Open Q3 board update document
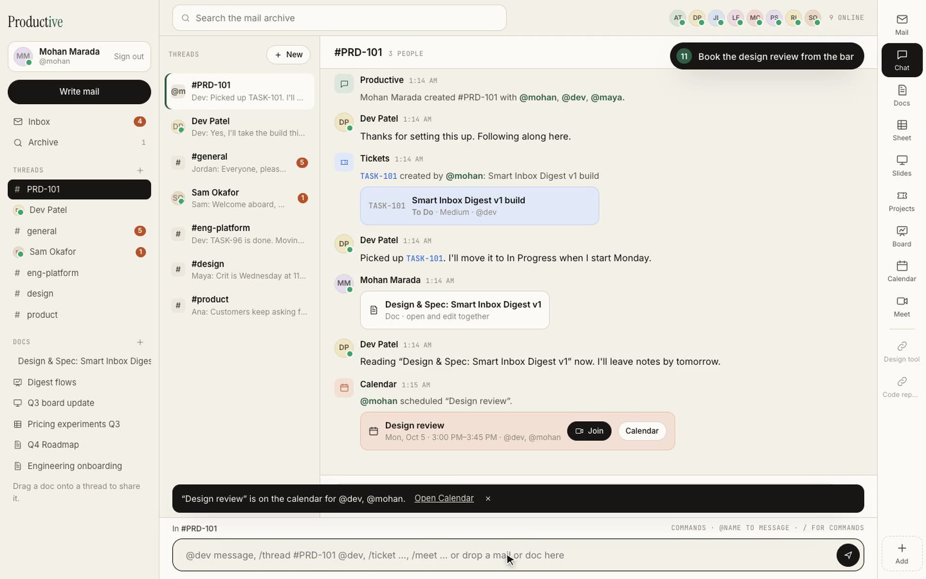The image size is (926, 579). pos(79,403)
